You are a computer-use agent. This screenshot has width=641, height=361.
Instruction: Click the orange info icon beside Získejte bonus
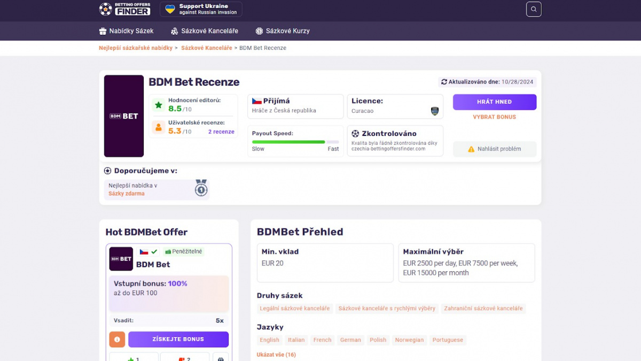click(117, 339)
